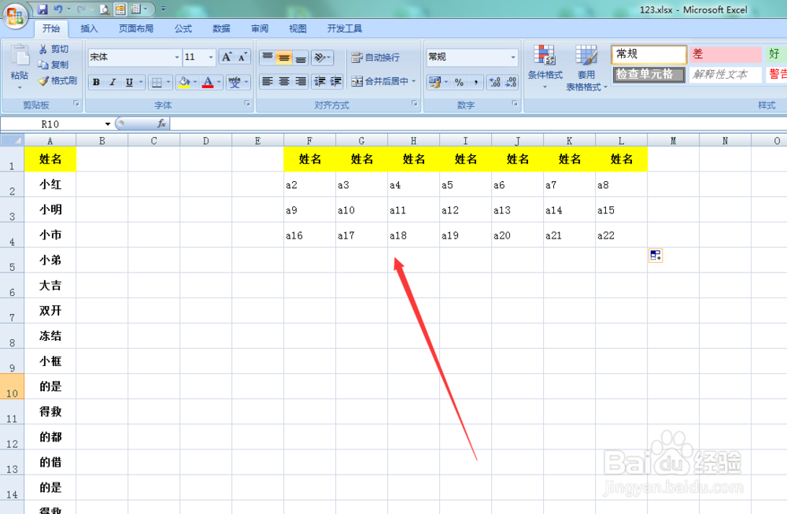787x514 pixels.
Task: Apply the 常规 cell style
Action: [x=649, y=54]
